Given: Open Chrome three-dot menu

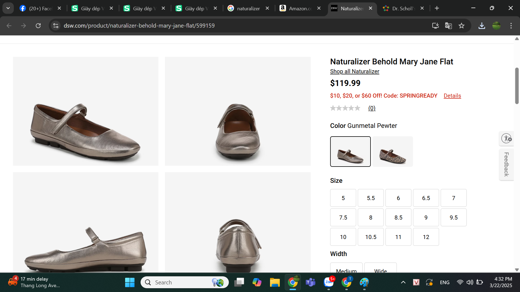Looking at the screenshot, I should coord(511,26).
